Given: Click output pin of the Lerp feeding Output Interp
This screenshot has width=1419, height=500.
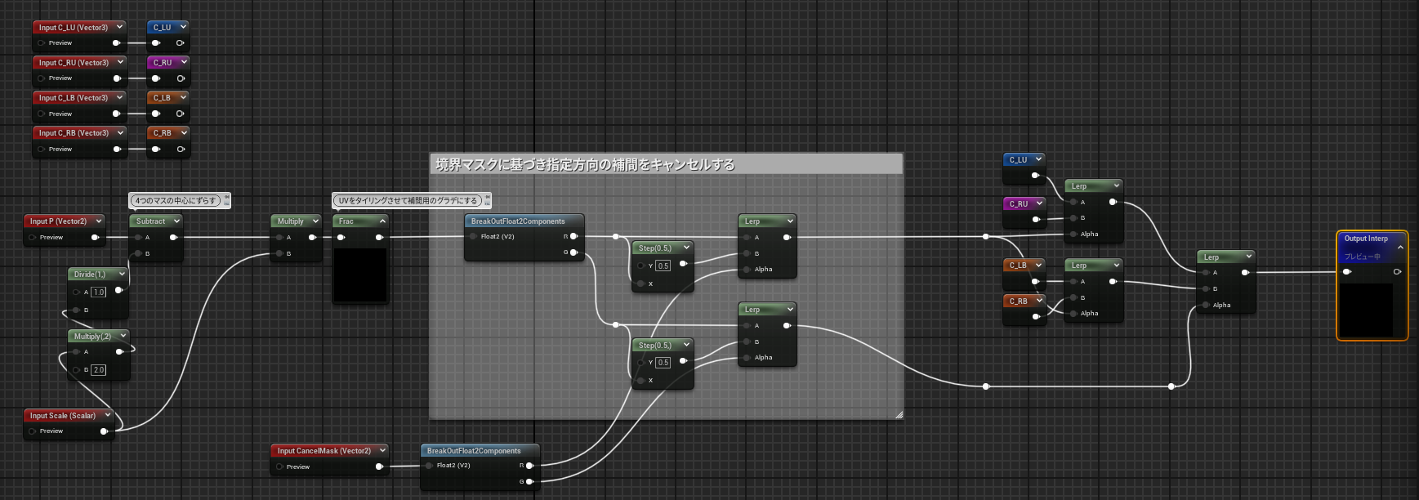Looking at the screenshot, I should [1245, 273].
